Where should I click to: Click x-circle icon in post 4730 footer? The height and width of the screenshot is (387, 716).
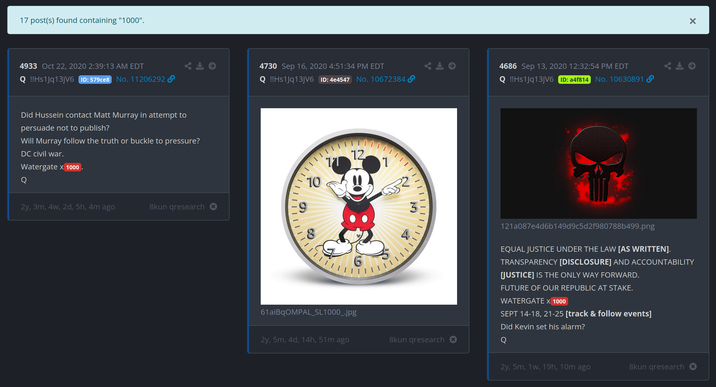pyautogui.click(x=453, y=340)
